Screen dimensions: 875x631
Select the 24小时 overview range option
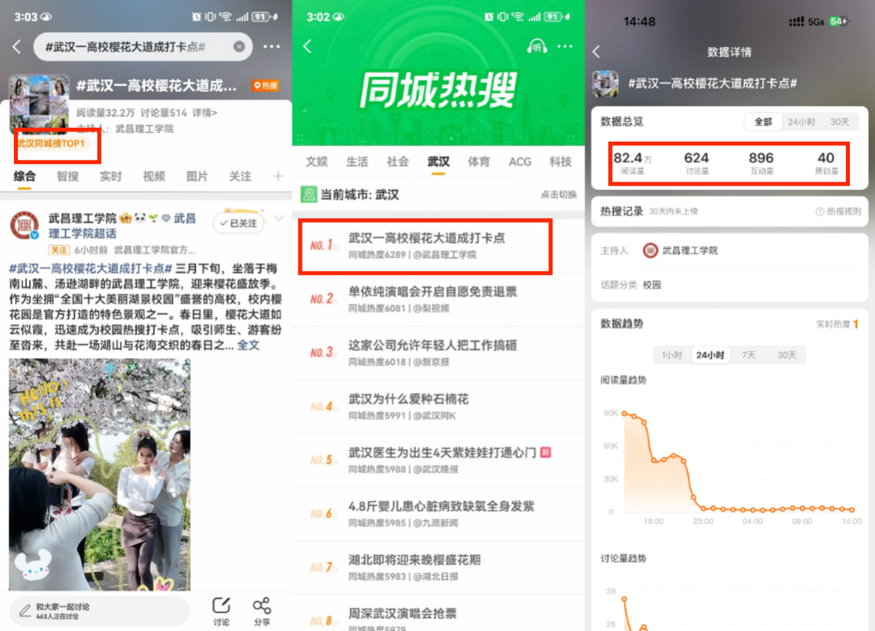click(x=801, y=122)
